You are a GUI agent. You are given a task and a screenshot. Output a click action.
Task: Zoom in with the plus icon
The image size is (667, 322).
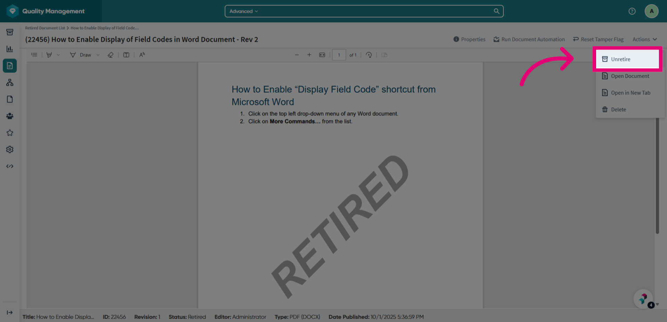coord(309,55)
